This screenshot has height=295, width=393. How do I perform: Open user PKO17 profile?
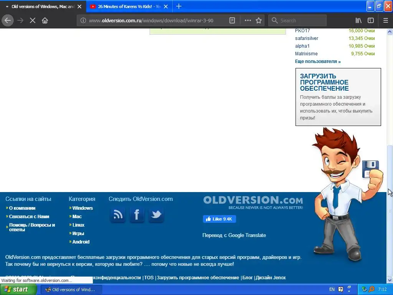click(302, 31)
